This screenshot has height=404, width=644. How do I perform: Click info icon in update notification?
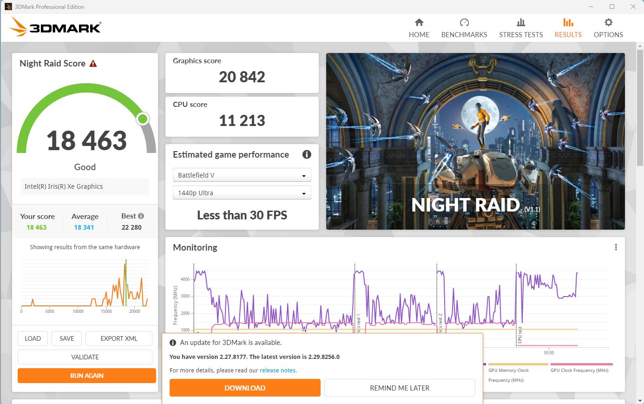pos(173,343)
